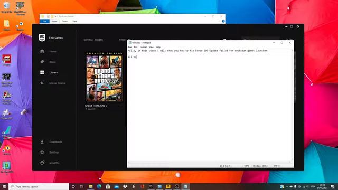The height and width of the screenshot is (190, 338).
Task: Open Share tab in File Explorer window
Action: (x=64, y=21)
